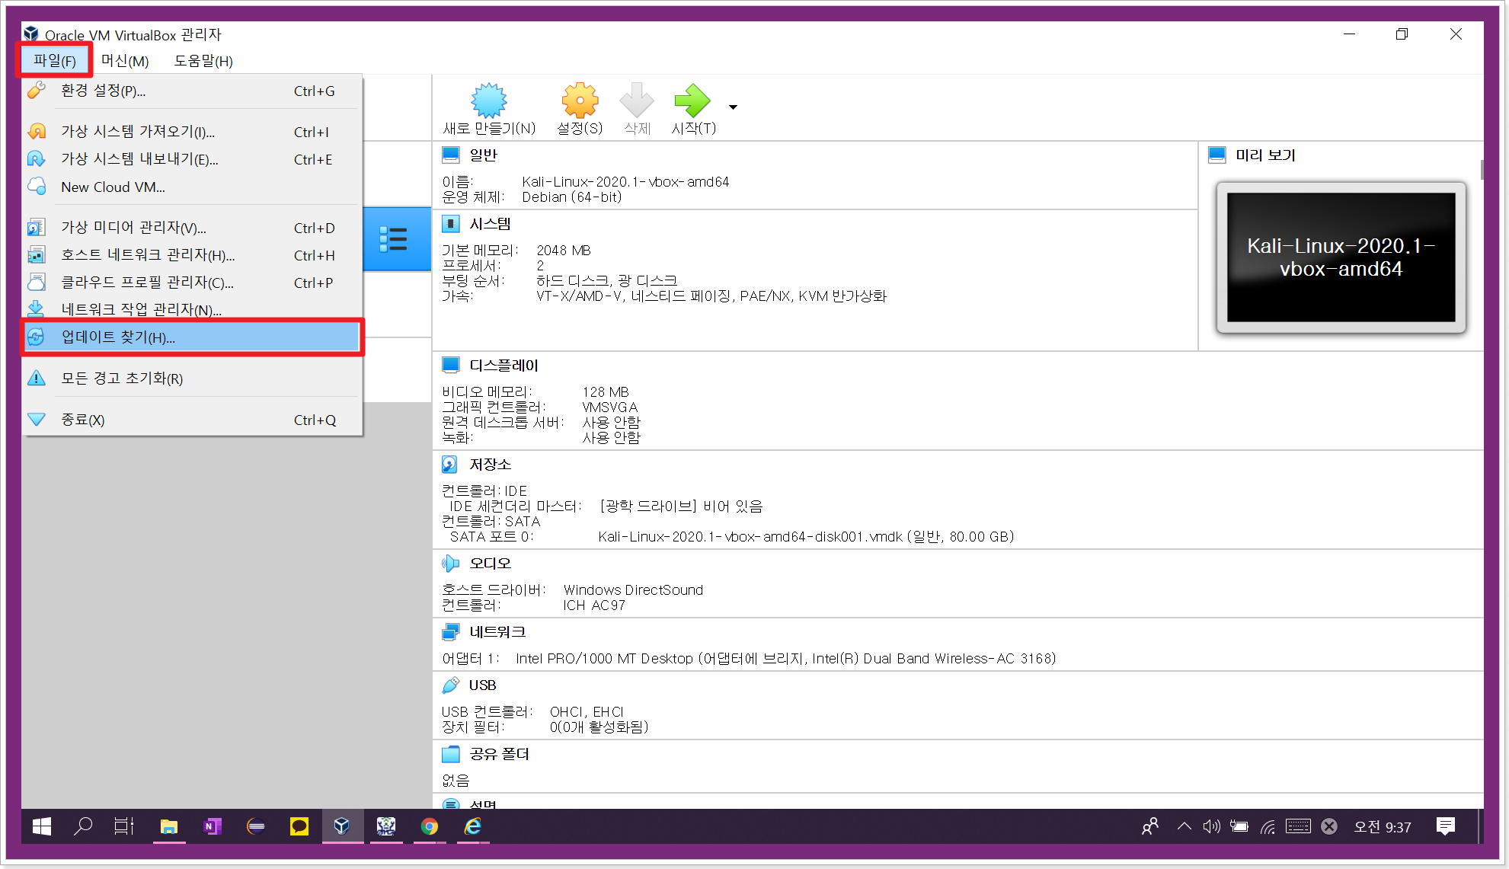Open the 일반 section header link
This screenshot has width=1509, height=869.
pyautogui.click(x=483, y=155)
